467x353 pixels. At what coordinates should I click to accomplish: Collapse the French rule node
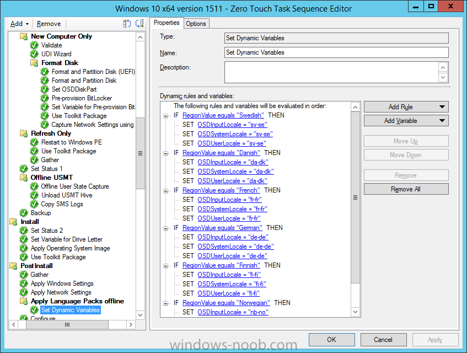pos(165,191)
